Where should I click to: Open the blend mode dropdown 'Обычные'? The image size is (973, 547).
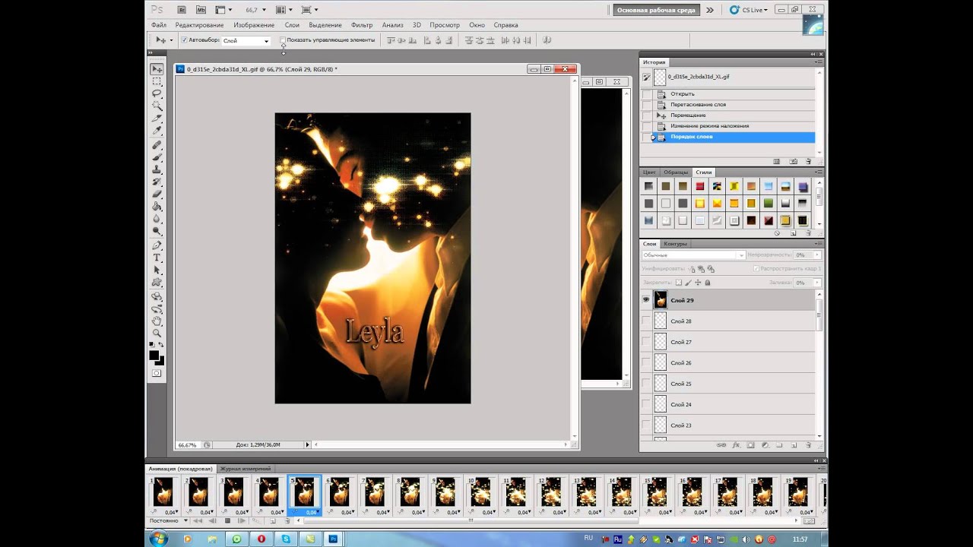pos(693,255)
